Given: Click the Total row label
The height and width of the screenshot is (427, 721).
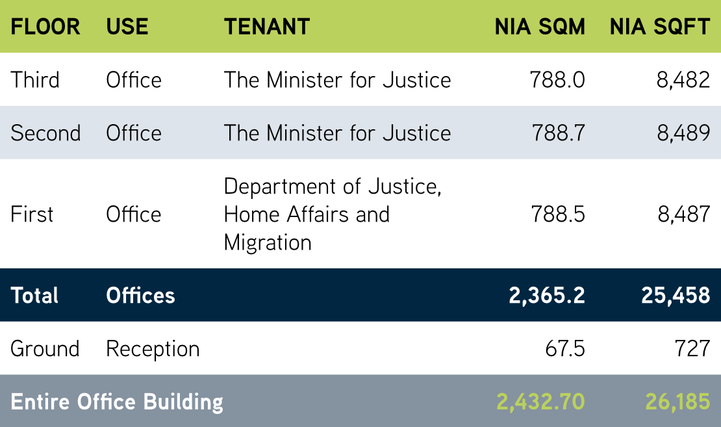Looking at the screenshot, I should tap(35, 296).
